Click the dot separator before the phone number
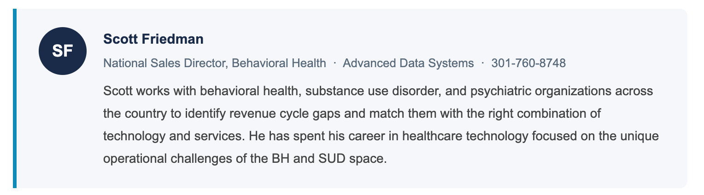Viewport: 704px width, 195px height. [x=482, y=63]
